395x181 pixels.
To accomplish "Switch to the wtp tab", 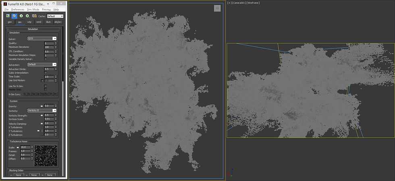I will pos(29,22).
